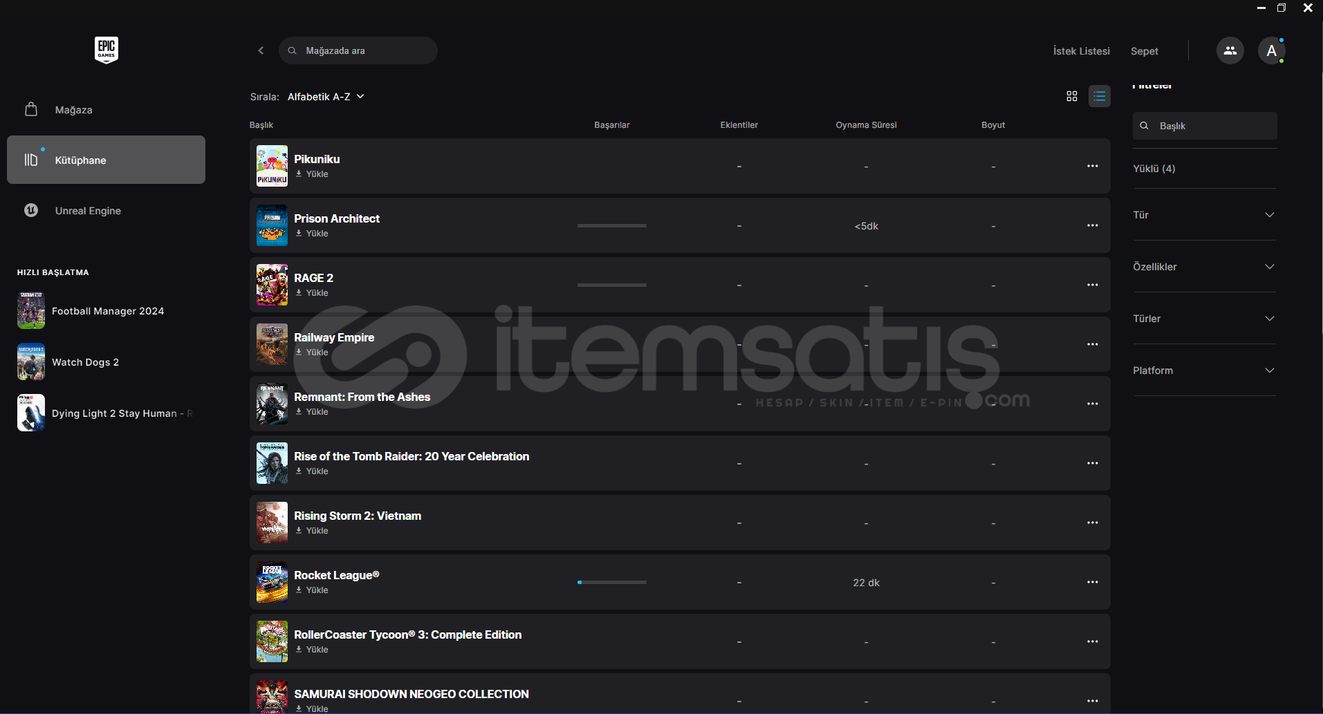This screenshot has width=1323, height=714.
Task: Click Yükle under Railway Empire
Action: click(312, 353)
